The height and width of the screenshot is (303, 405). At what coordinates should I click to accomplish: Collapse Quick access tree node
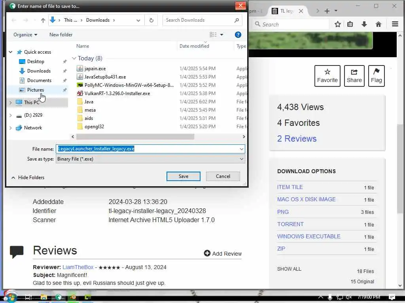point(11,52)
